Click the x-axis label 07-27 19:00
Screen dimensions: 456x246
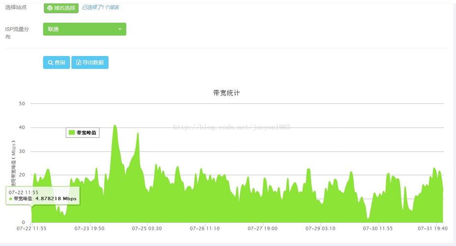coord(262,228)
